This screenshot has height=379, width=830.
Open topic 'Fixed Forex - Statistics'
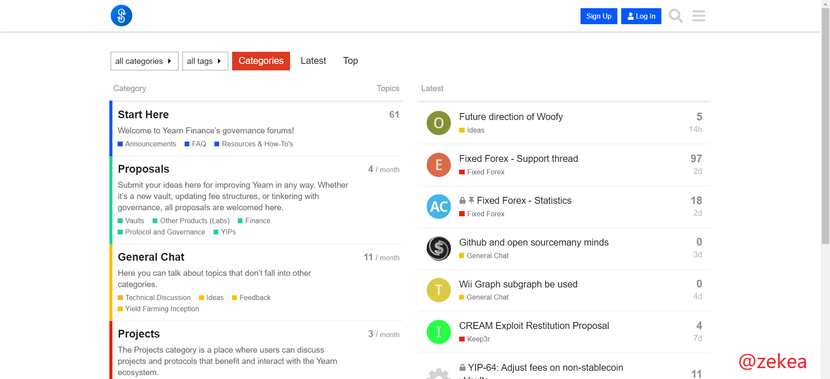[524, 200]
